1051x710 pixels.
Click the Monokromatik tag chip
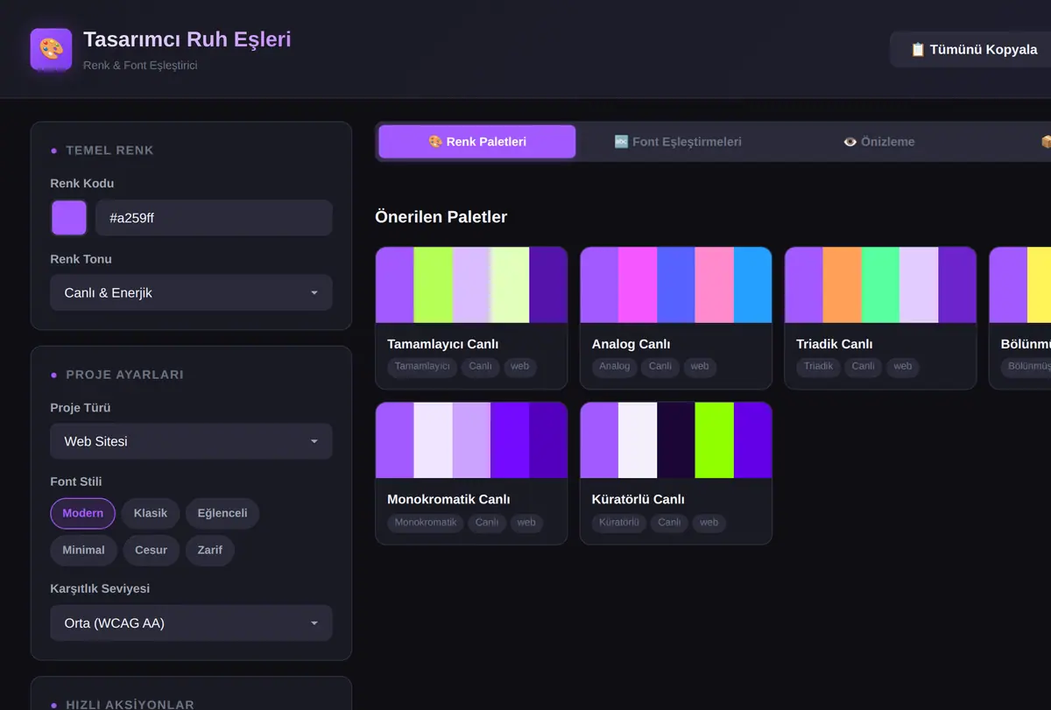tap(426, 523)
